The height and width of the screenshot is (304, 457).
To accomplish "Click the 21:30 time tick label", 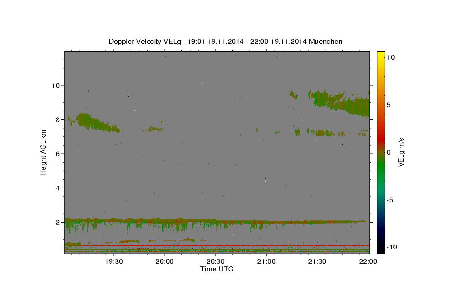I will click(x=317, y=261).
